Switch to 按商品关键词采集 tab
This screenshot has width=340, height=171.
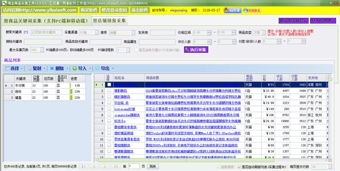(46, 21)
